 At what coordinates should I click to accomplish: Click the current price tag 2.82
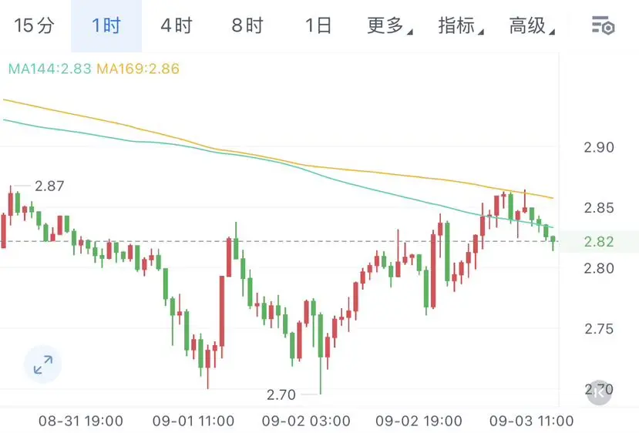599,242
